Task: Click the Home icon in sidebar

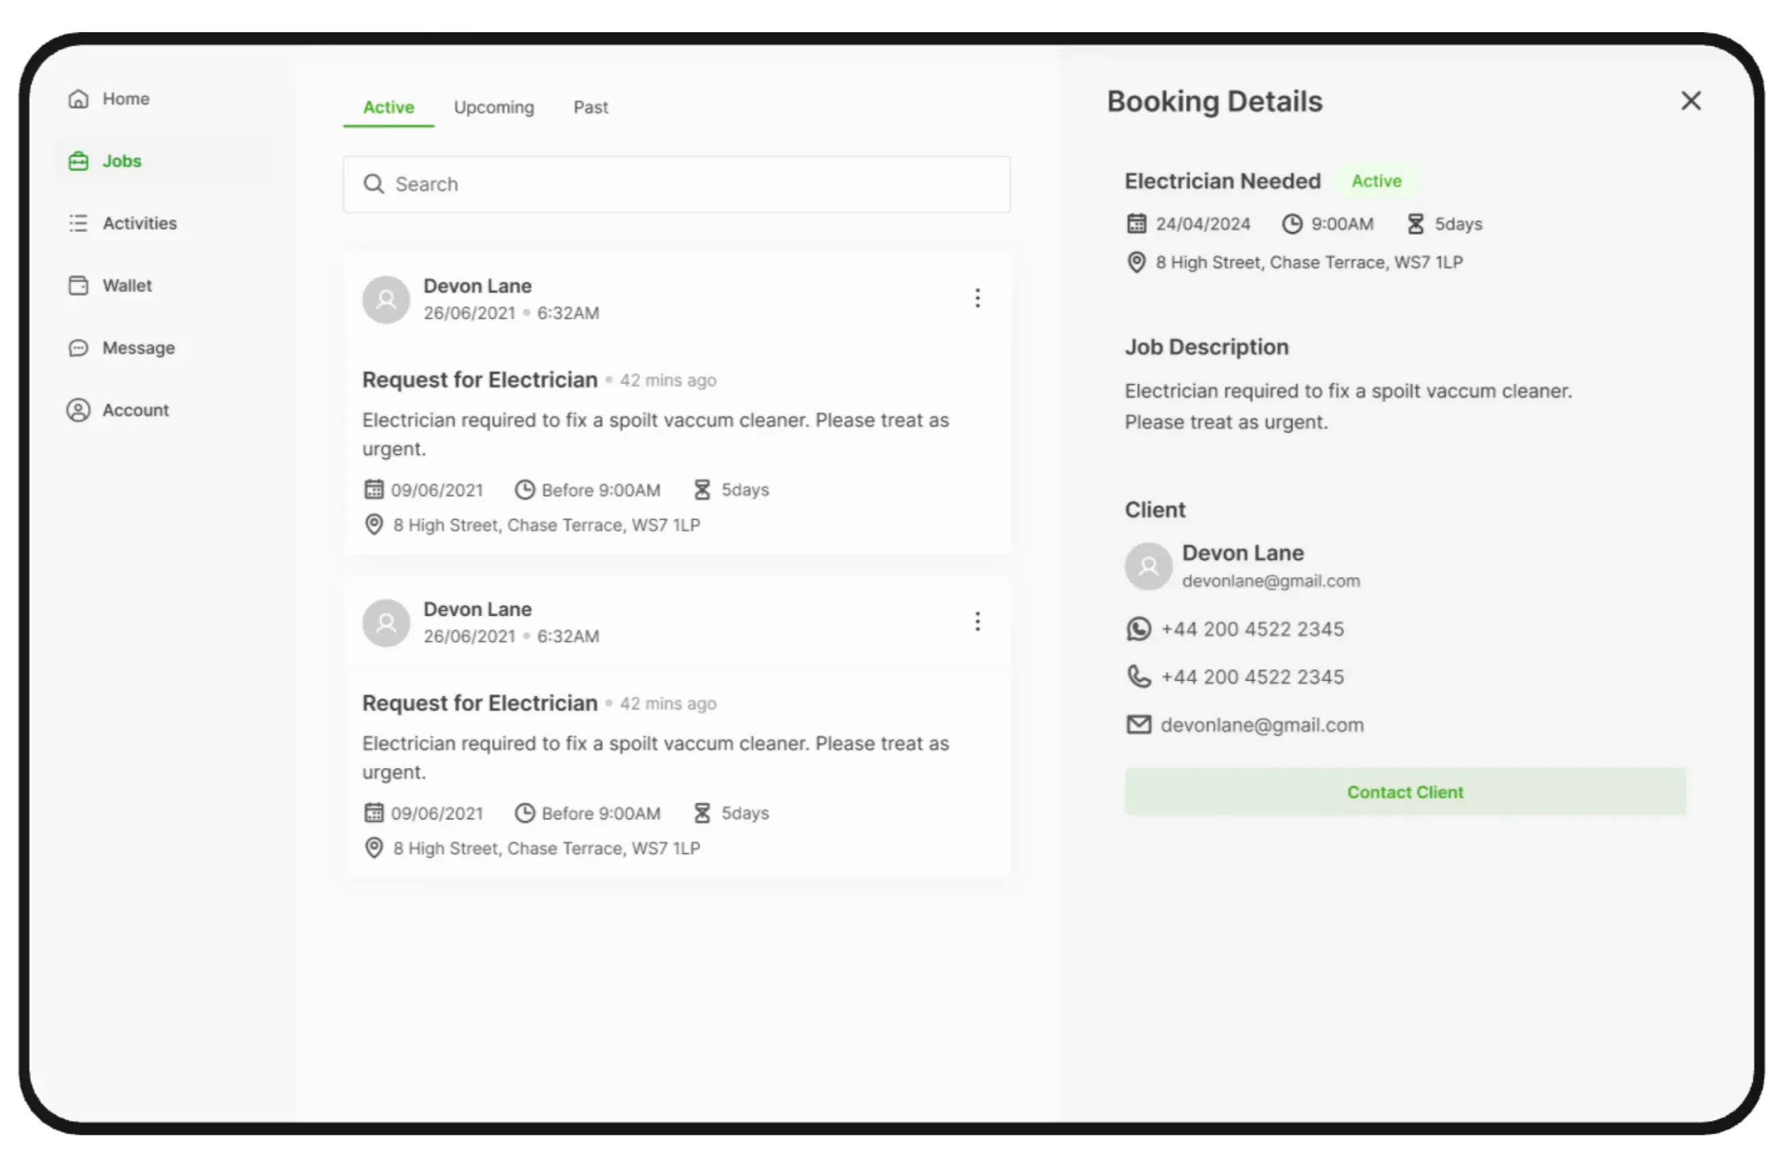Action: coord(78,98)
